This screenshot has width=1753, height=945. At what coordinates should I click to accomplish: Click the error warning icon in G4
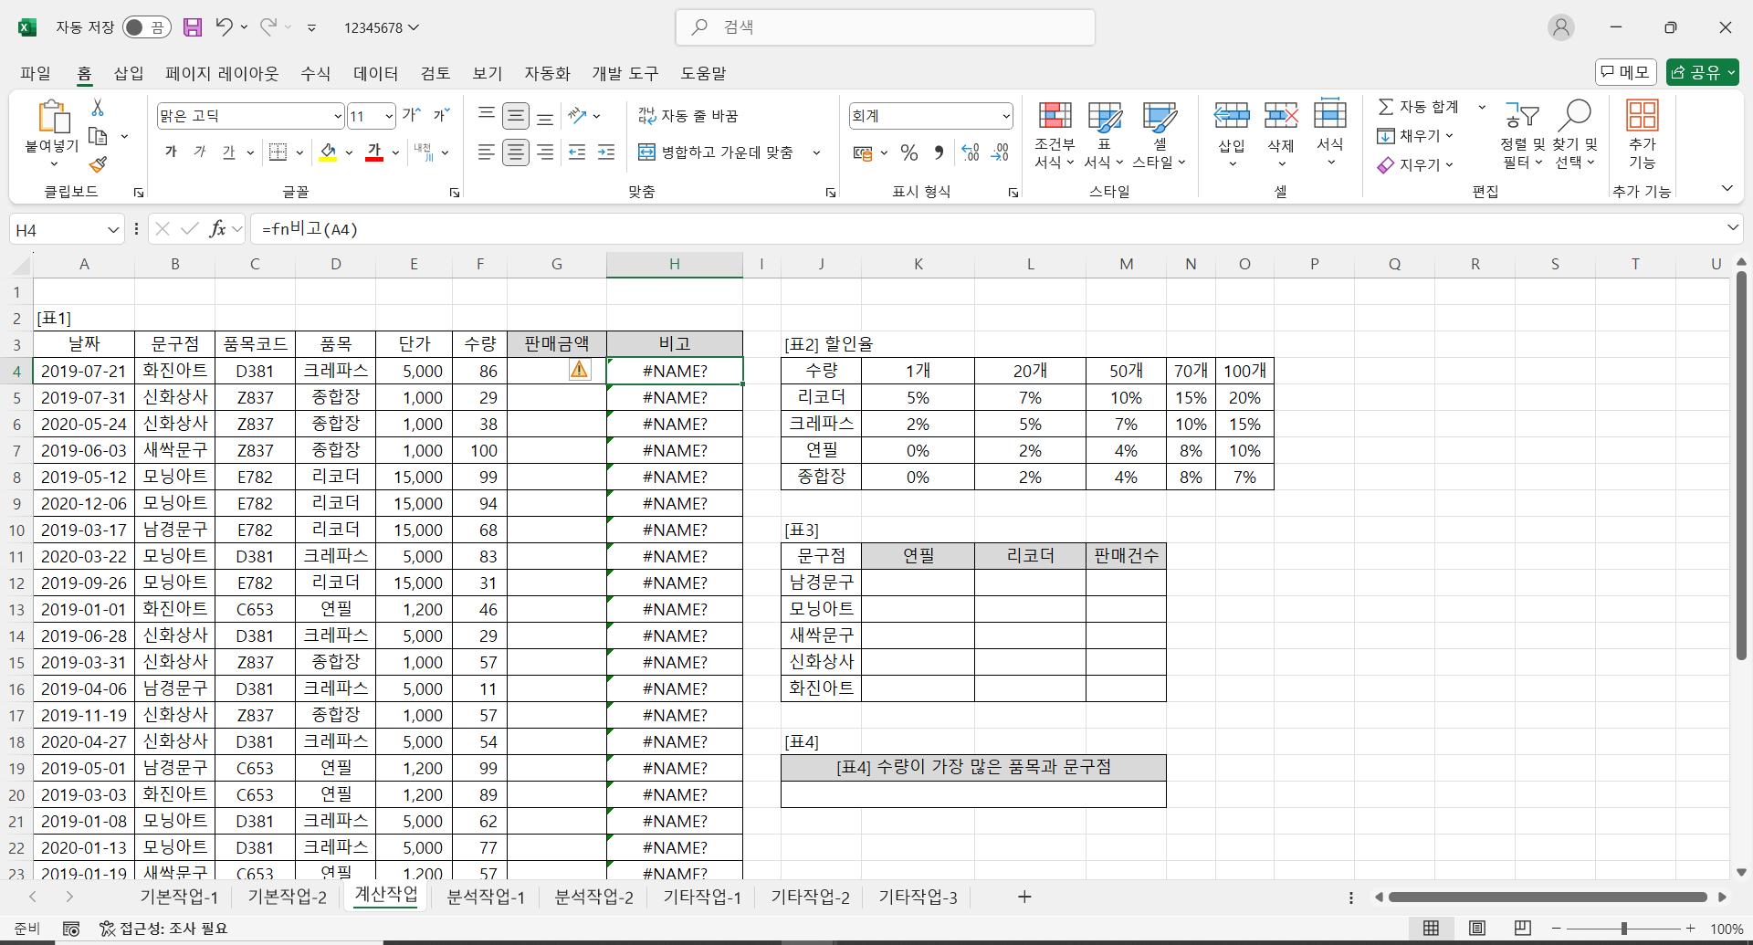[x=579, y=370]
